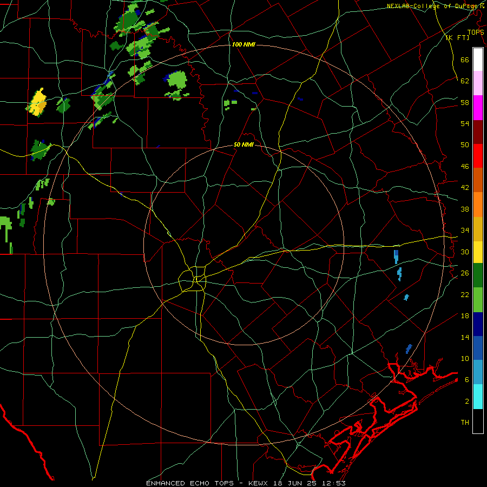Select the dark green legend swatch
487x487 pixels.
point(478,275)
